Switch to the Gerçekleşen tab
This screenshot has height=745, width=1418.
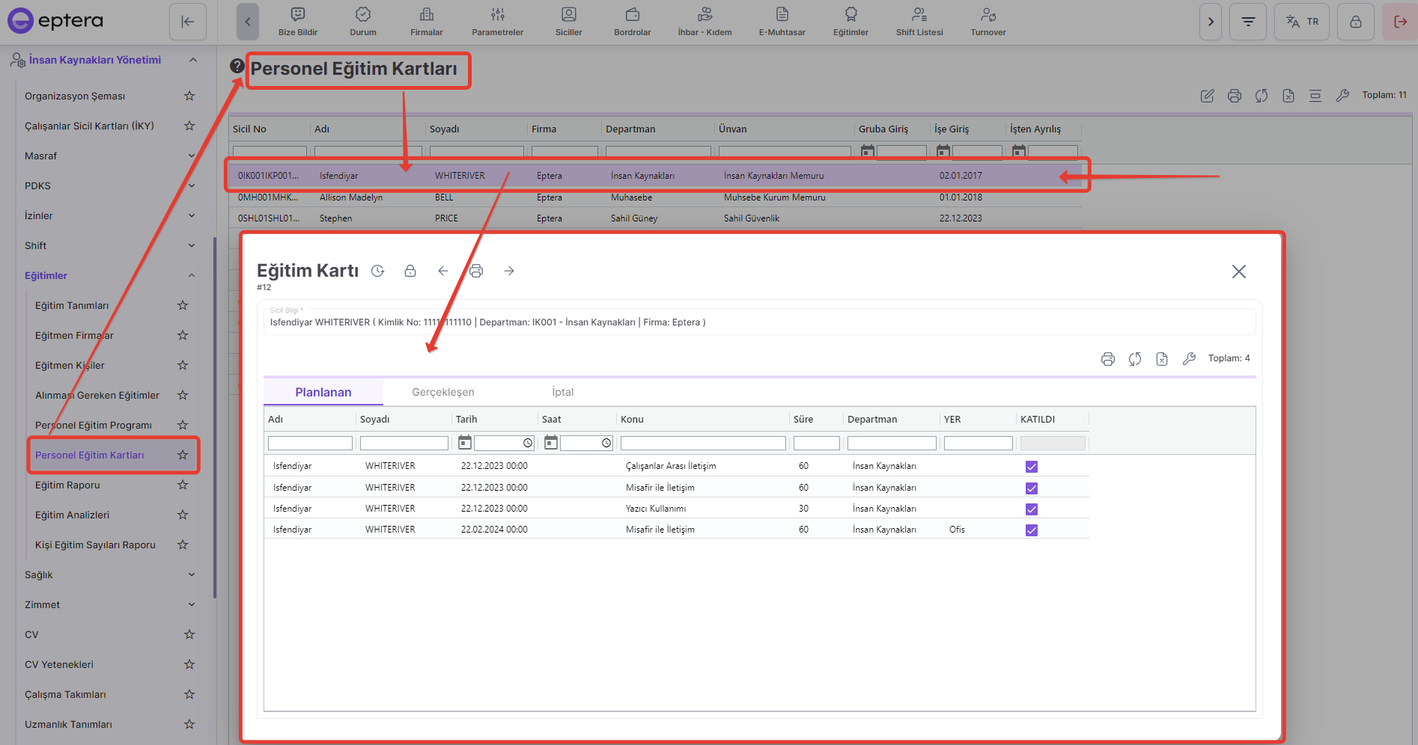(443, 392)
